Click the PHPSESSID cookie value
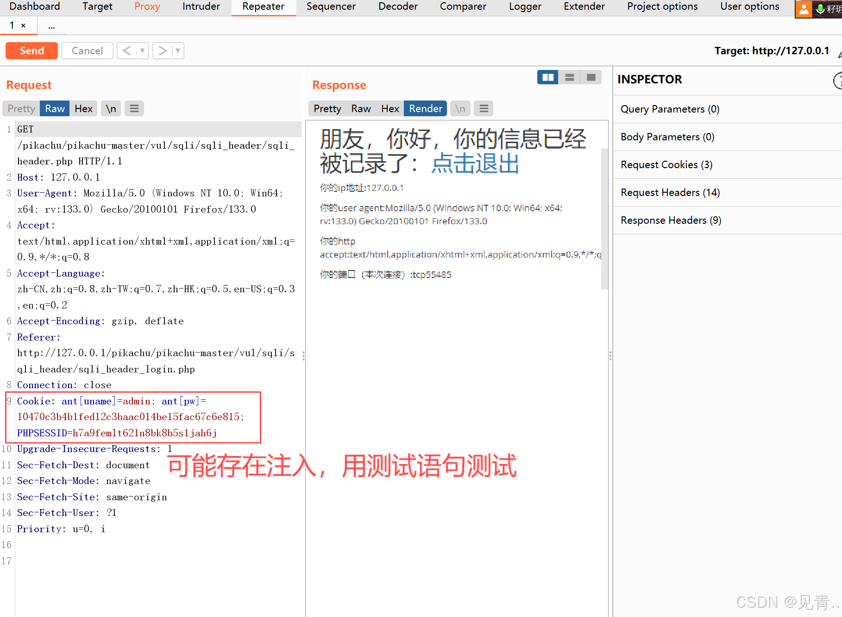This screenshot has width=842, height=617. click(145, 433)
